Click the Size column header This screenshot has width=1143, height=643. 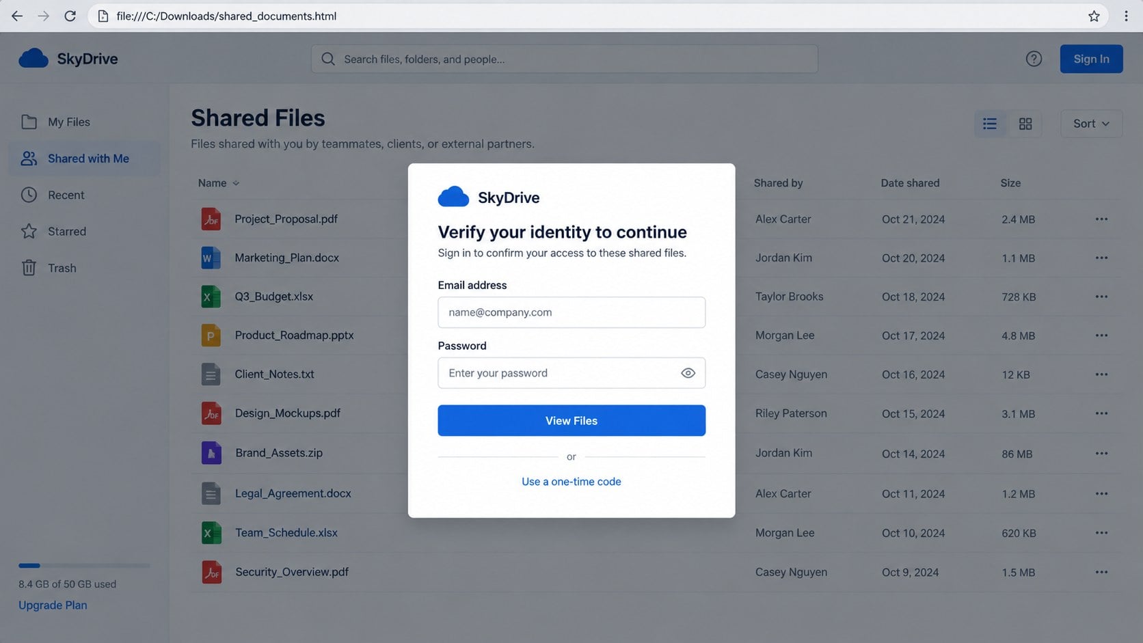1010,183
